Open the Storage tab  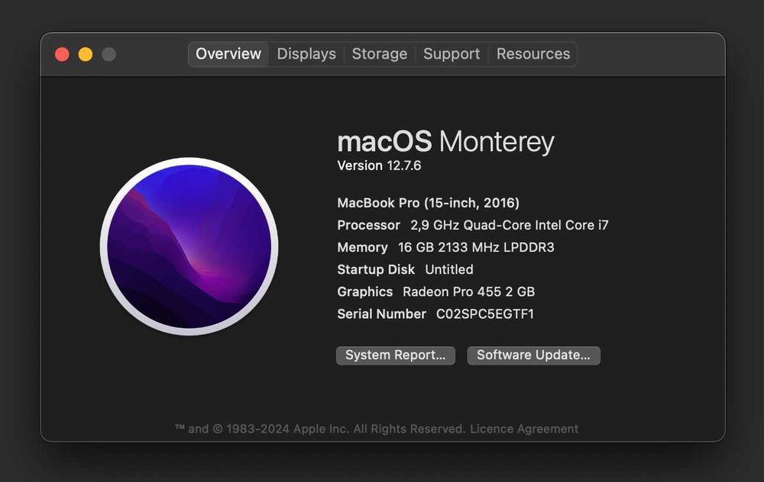tap(380, 54)
